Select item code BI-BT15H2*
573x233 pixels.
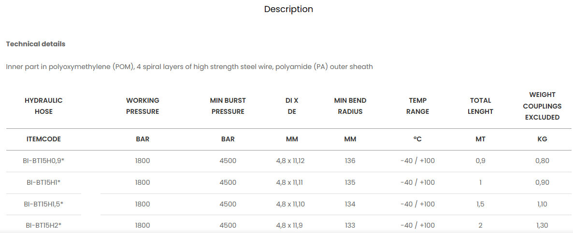pos(43,225)
